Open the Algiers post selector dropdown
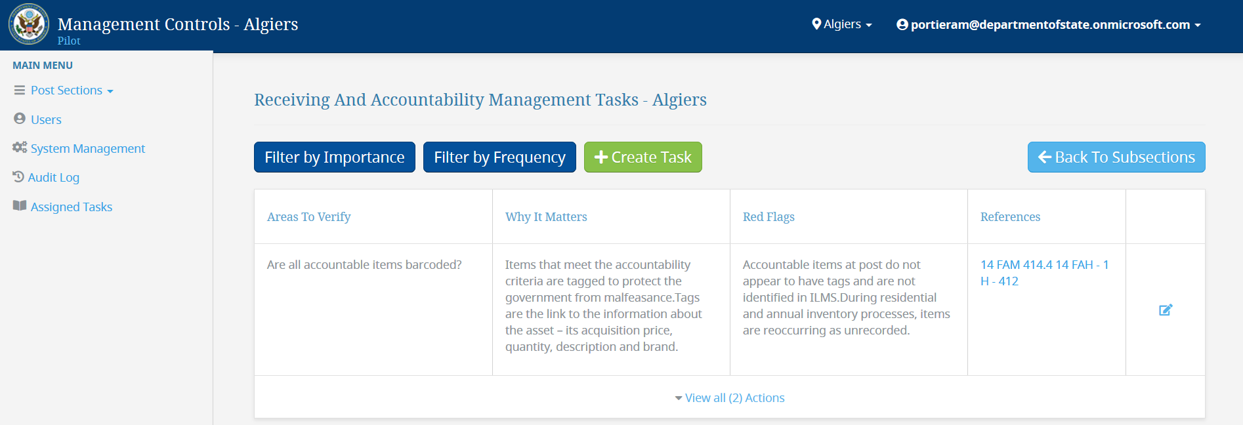 click(842, 24)
